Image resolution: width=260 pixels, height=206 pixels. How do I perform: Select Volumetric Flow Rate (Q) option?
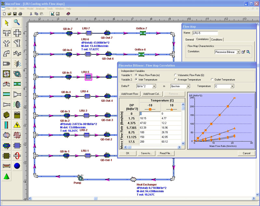[175, 75]
